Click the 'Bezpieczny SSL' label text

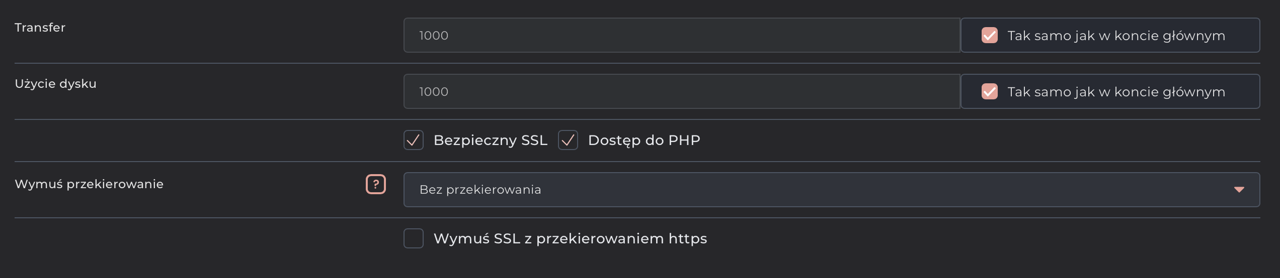[x=490, y=141]
